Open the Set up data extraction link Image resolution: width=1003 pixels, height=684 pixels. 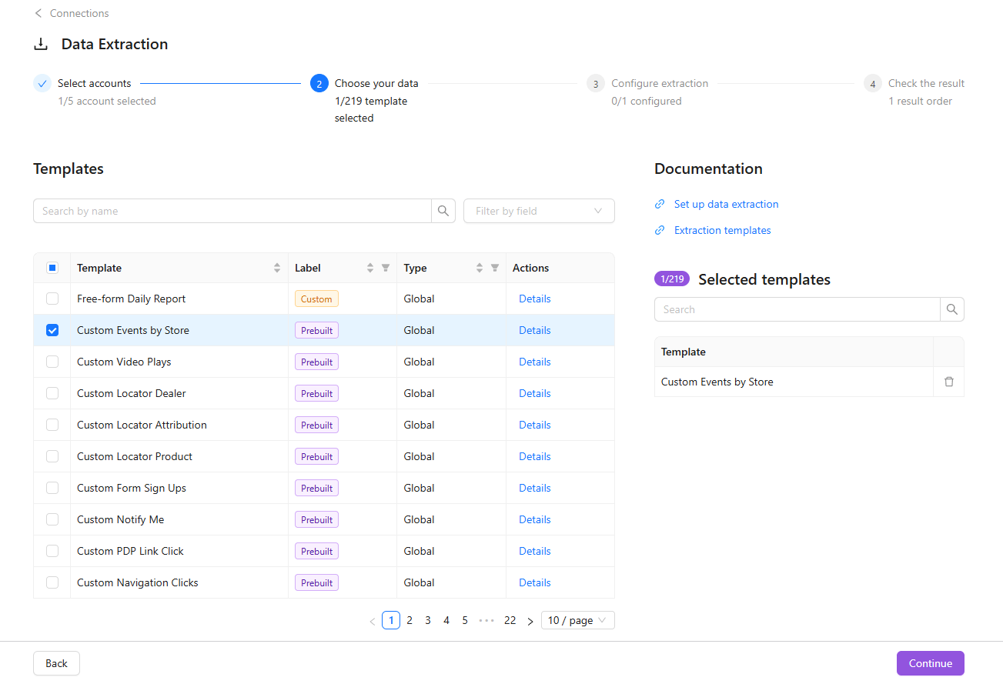pyautogui.click(x=726, y=204)
